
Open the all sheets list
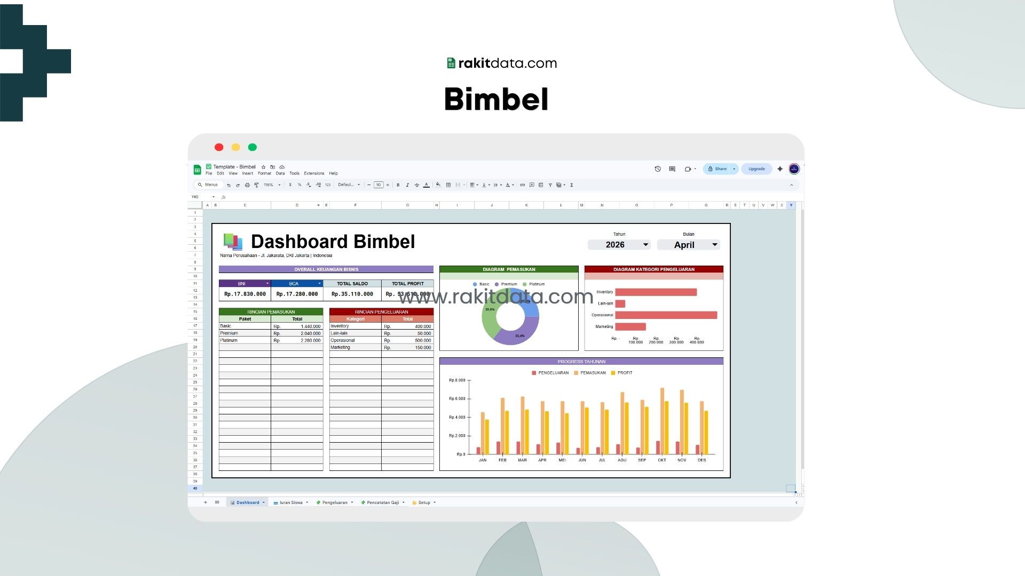(x=217, y=502)
